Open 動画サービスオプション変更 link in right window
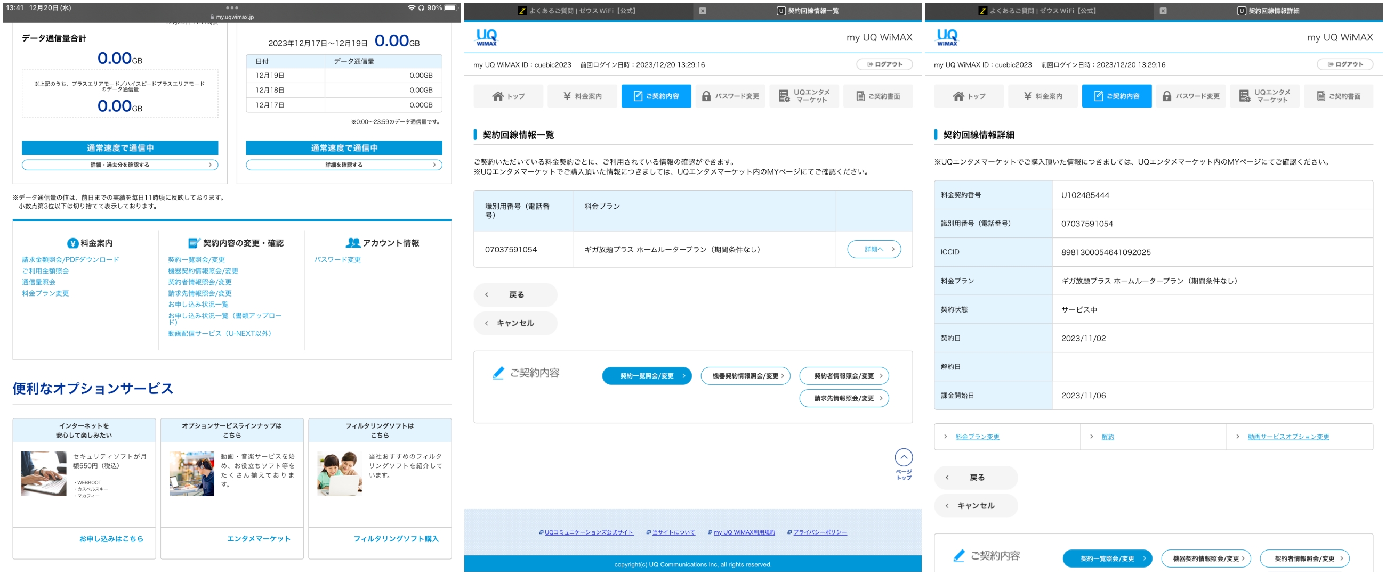Screen dimensions: 1386x575 pyautogui.click(x=1288, y=438)
